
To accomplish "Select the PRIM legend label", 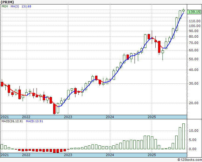I will [x=5, y=6].
